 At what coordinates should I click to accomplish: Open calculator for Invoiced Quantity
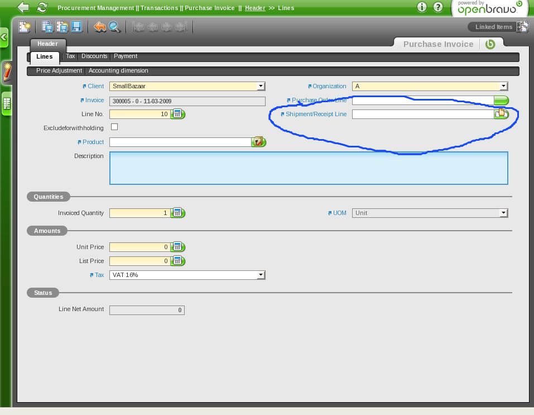pos(177,213)
